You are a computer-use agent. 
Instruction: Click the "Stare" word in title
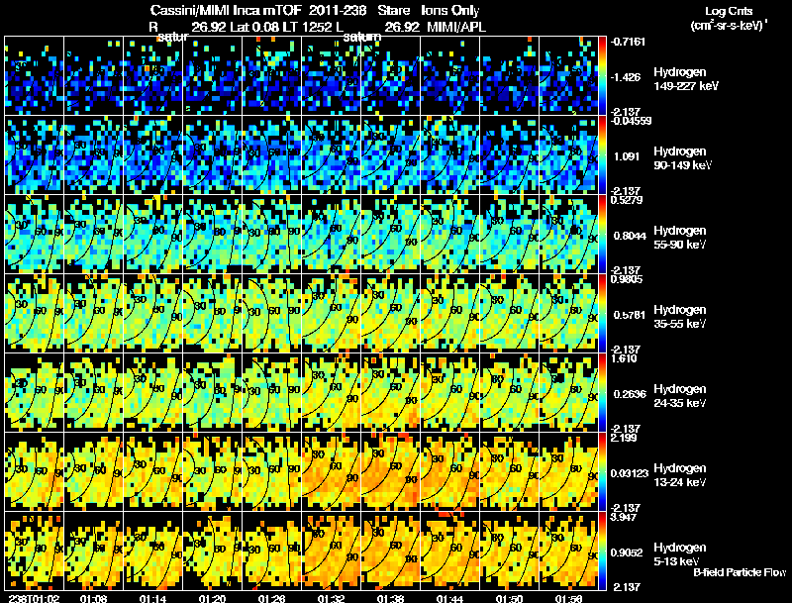point(393,11)
